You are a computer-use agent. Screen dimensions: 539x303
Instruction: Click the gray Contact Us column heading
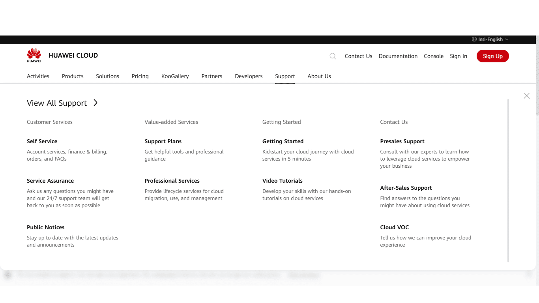pyautogui.click(x=394, y=122)
